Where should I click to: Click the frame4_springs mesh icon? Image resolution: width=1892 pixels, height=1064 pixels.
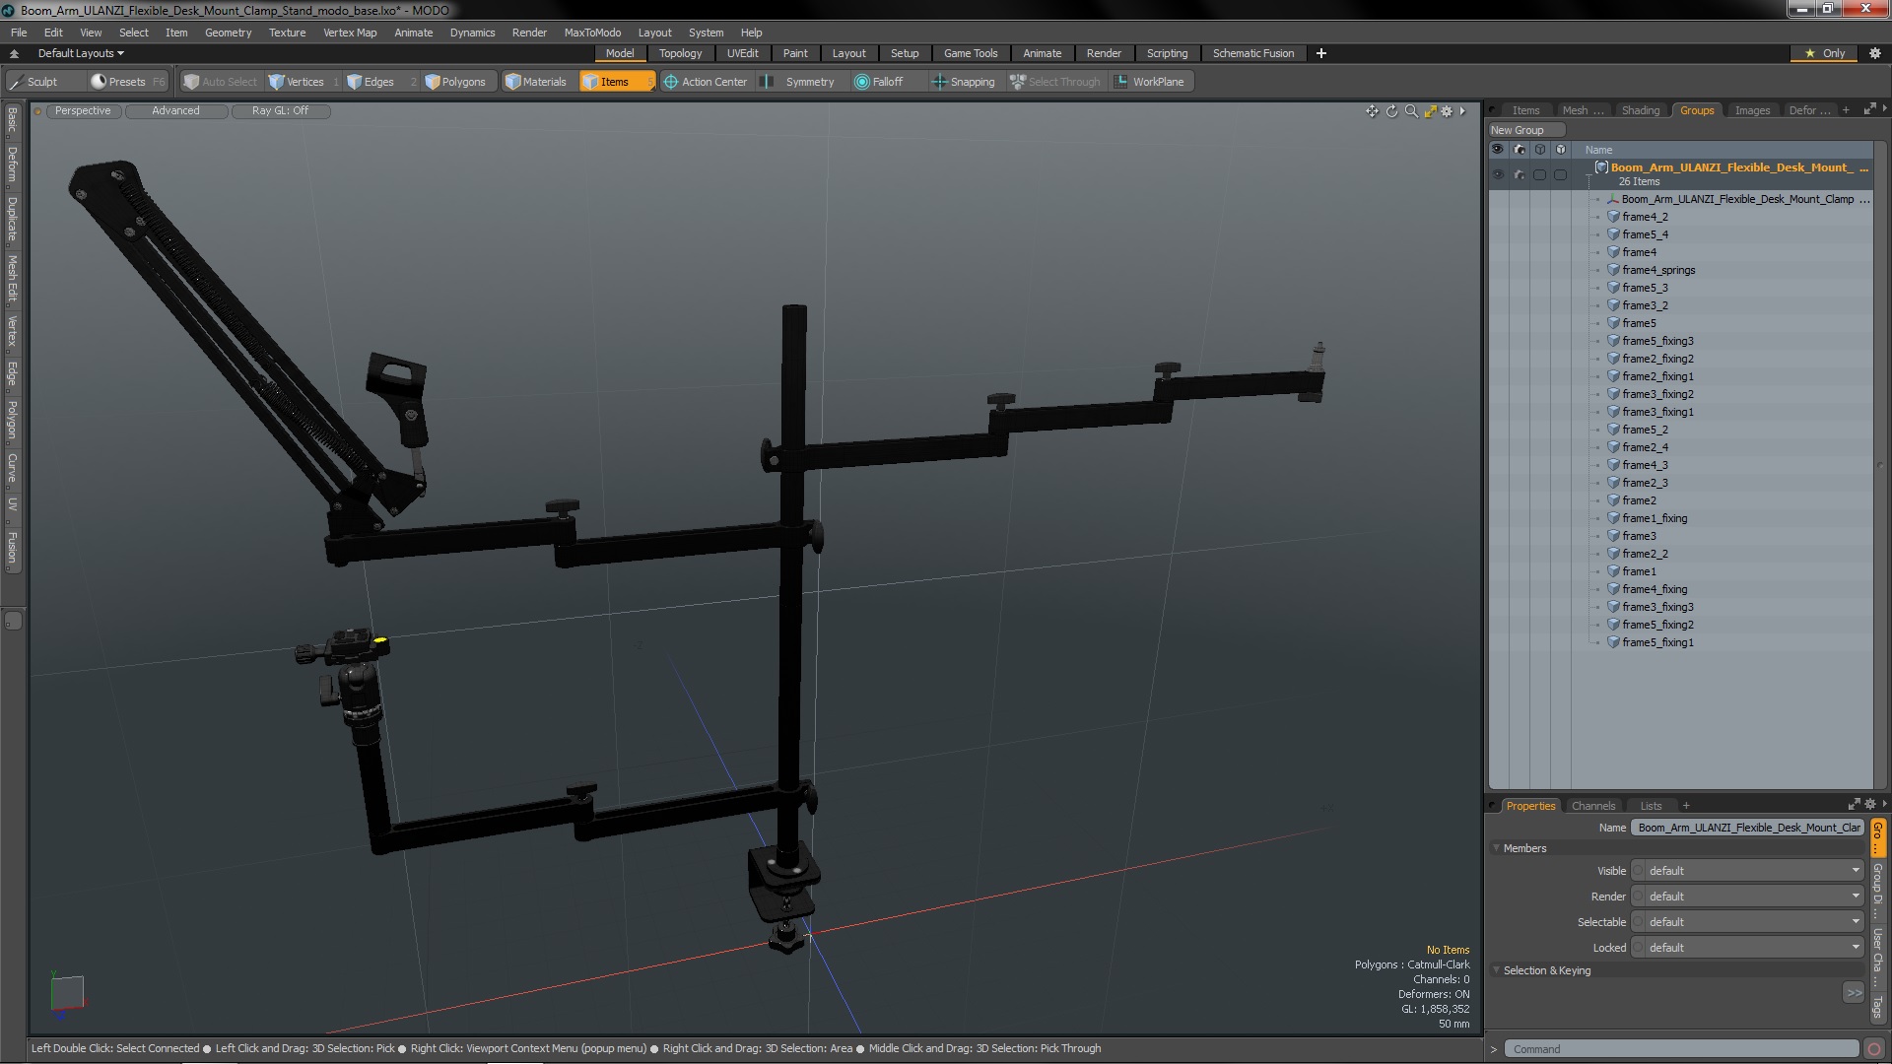pos(1614,270)
